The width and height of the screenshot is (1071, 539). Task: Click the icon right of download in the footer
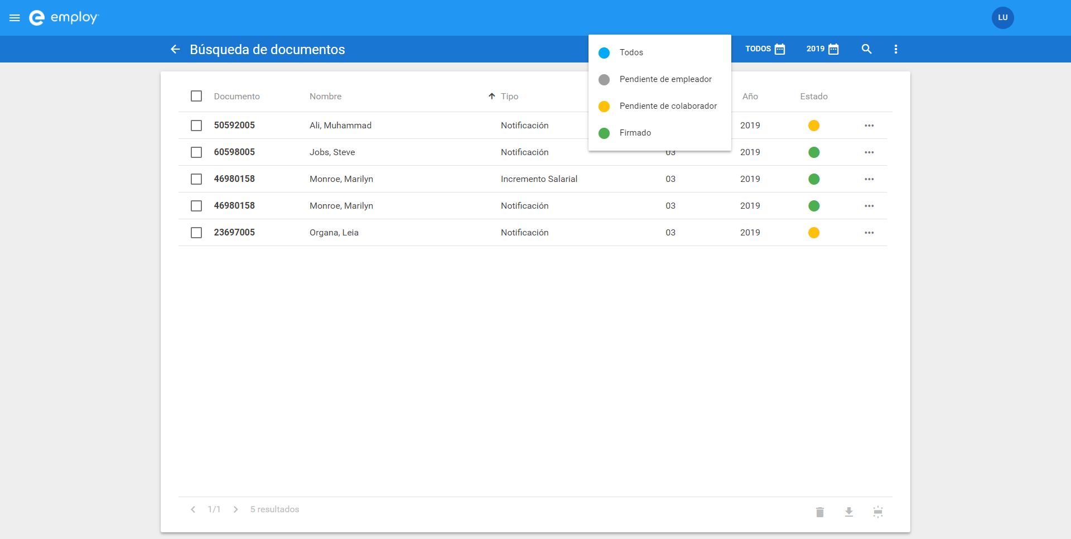point(877,512)
